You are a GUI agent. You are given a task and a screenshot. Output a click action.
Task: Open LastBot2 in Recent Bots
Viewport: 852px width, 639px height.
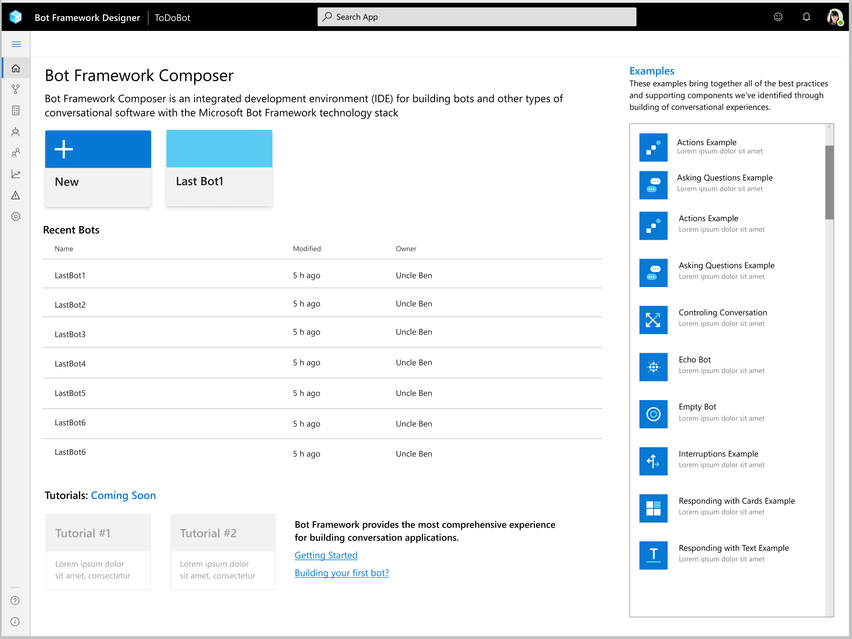tap(70, 305)
